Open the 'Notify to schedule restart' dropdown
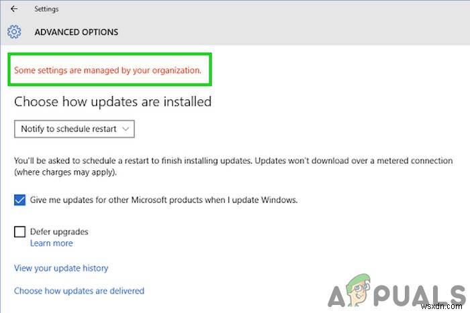Image resolution: width=470 pixels, height=313 pixels. [x=74, y=129]
